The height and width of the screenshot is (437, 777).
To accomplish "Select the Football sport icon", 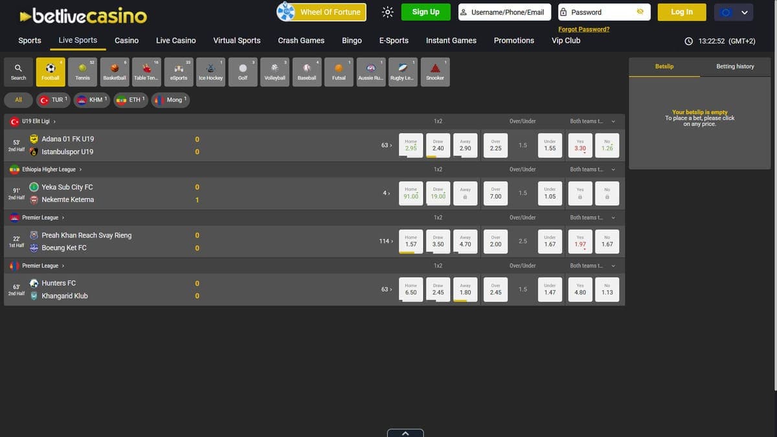I will 51,72.
